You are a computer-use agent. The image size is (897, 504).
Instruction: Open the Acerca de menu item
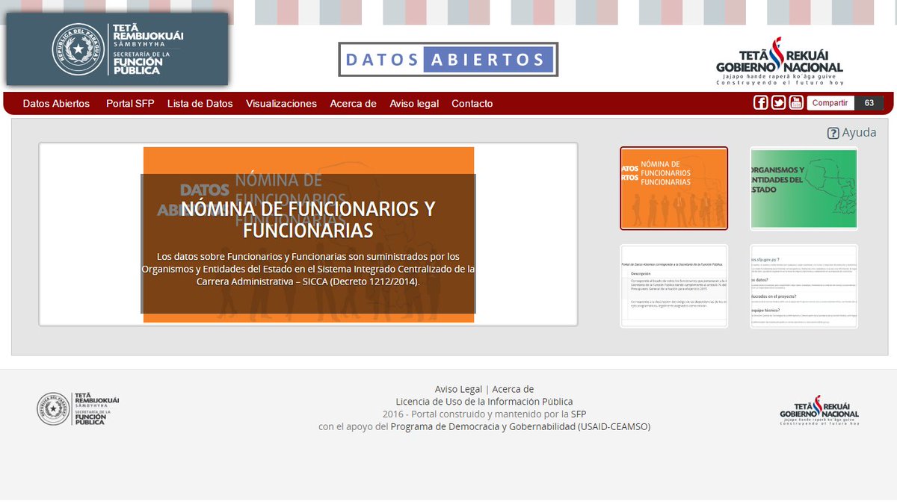(353, 104)
